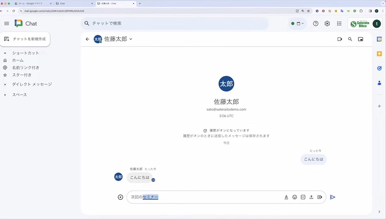Open Tasks side panel icon
The image size is (386, 219).
click(x=379, y=68)
